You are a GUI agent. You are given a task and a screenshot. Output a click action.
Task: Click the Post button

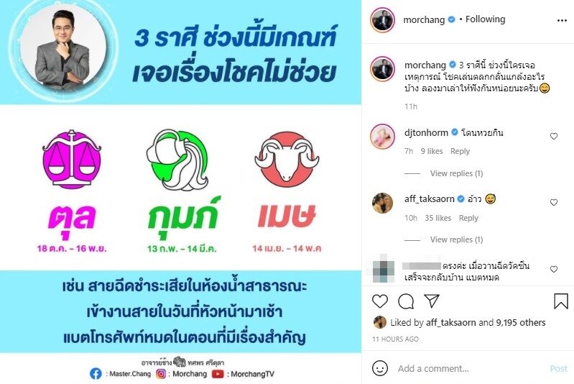(559, 369)
